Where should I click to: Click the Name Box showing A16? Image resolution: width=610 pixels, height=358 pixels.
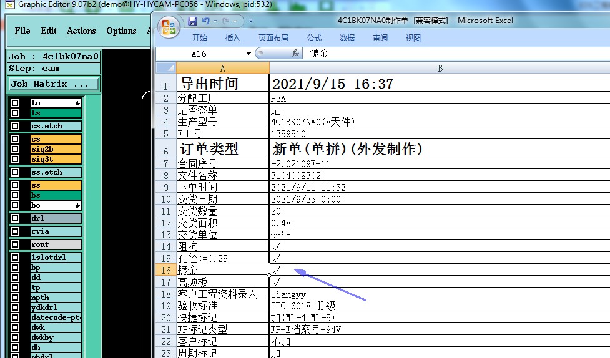click(x=200, y=54)
